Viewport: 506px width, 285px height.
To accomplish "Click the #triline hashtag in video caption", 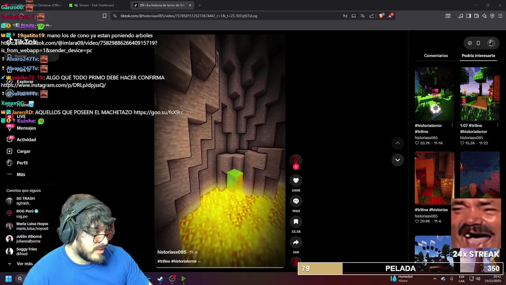I will [x=164, y=261].
